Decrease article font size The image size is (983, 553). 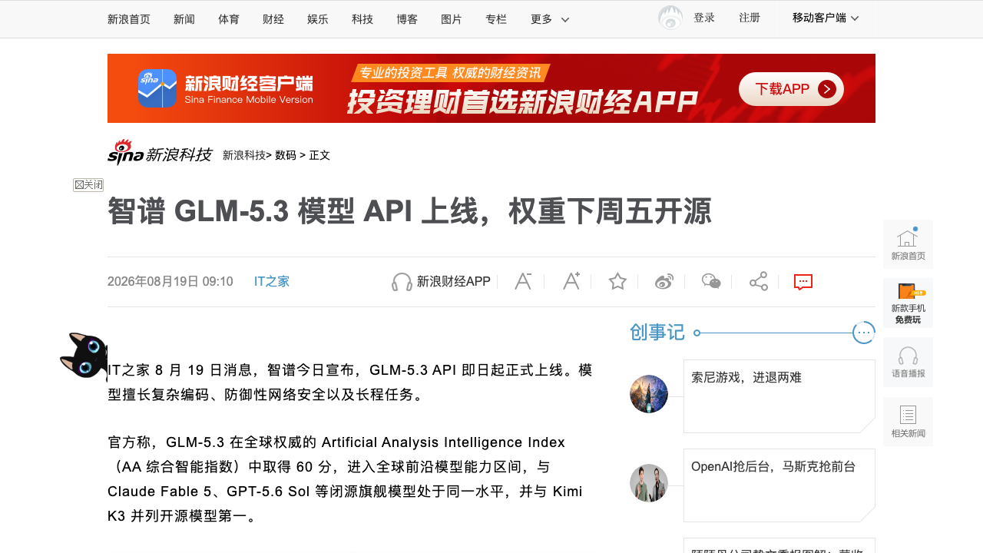523,281
